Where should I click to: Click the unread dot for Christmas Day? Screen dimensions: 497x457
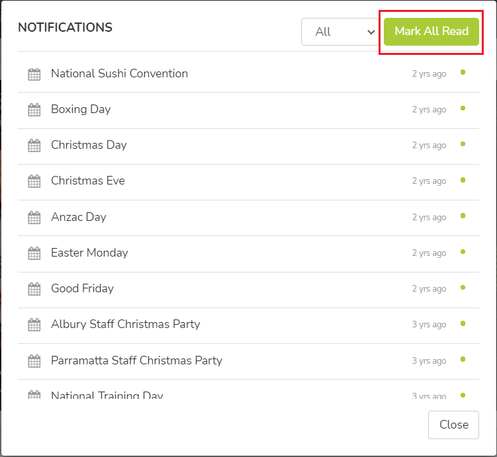tap(463, 144)
